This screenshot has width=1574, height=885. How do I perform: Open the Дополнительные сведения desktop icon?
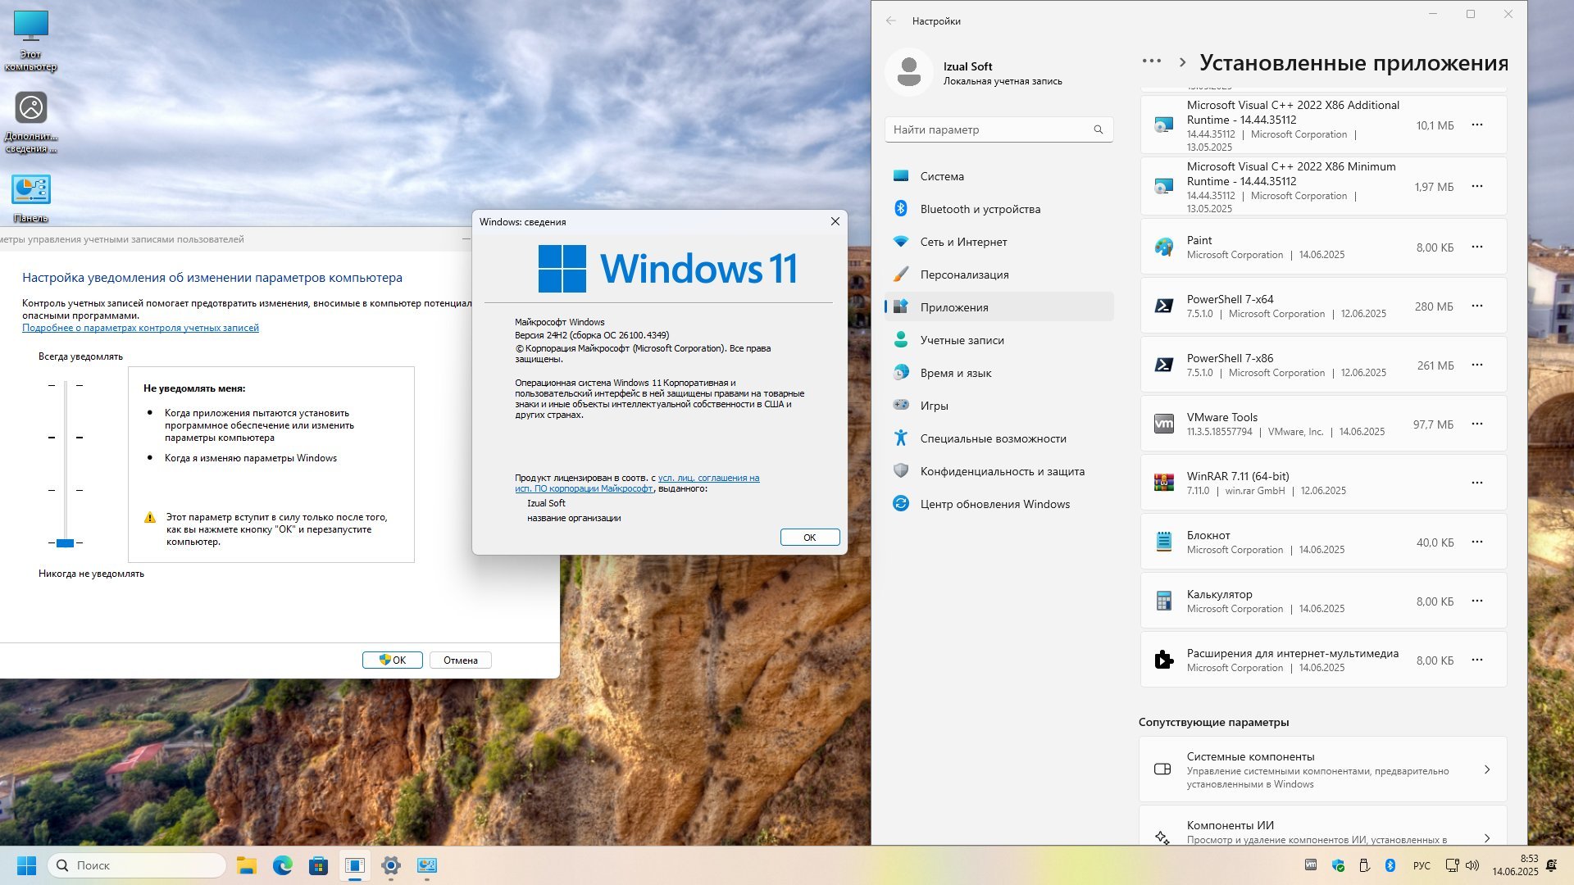point(31,121)
